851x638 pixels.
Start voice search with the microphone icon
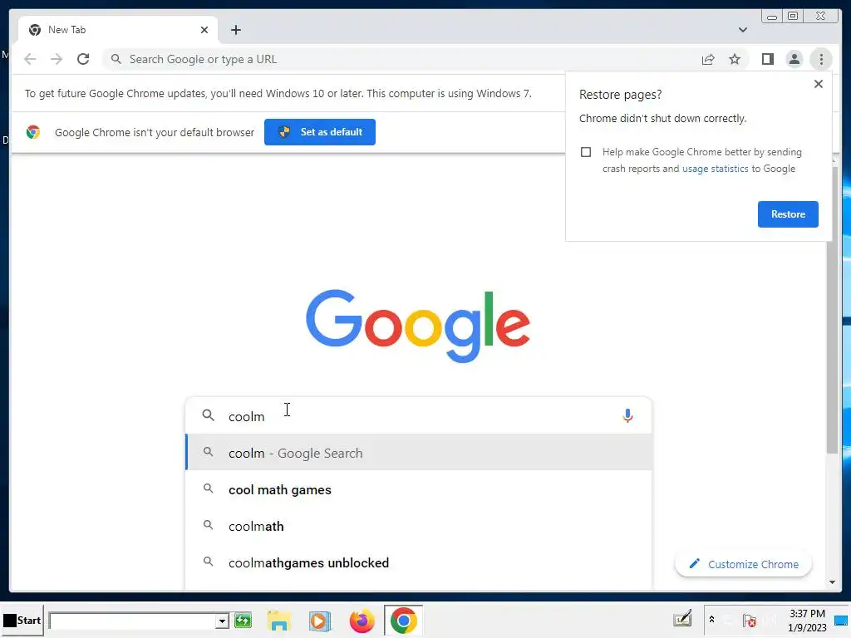pos(627,416)
